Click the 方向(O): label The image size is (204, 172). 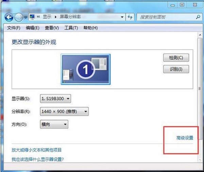pos(19,124)
